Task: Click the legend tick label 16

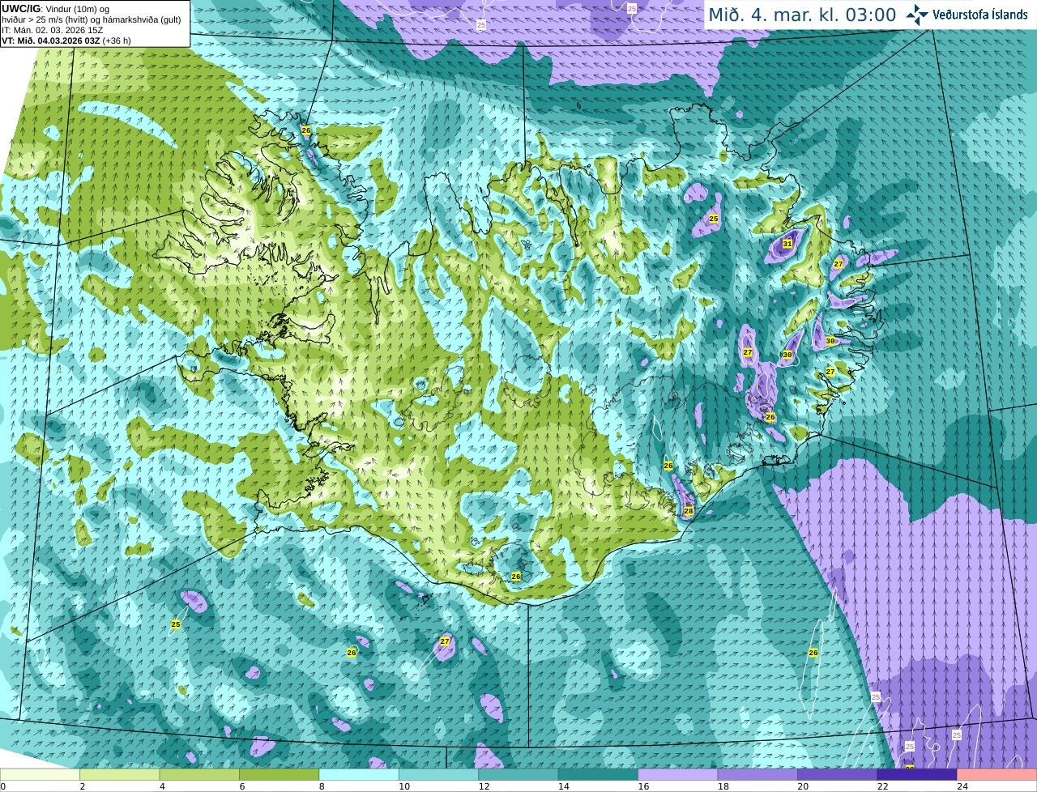Action: coord(643,786)
